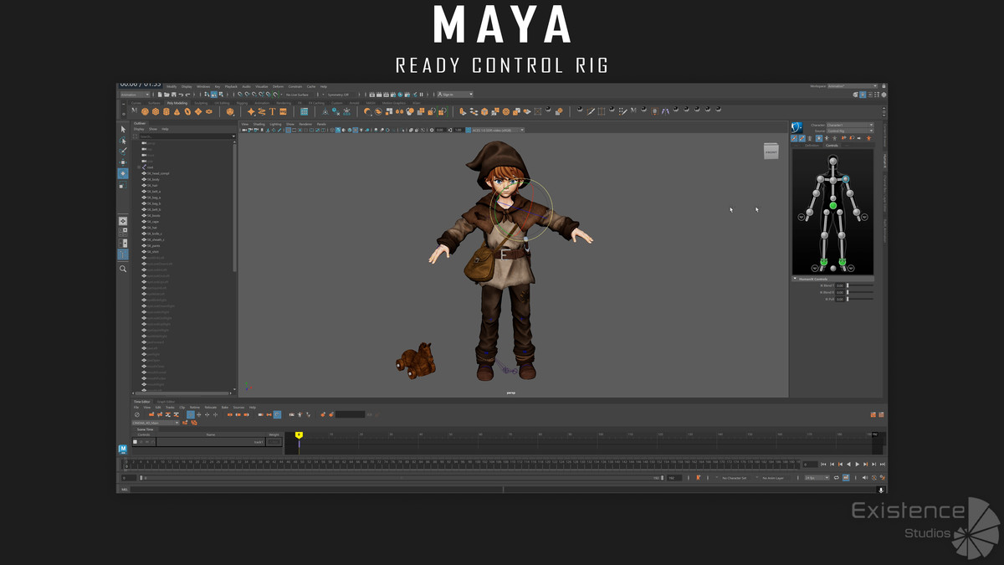Open the Sign In dropdown
Screen dimensions: 1004x565
click(x=453, y=95)
